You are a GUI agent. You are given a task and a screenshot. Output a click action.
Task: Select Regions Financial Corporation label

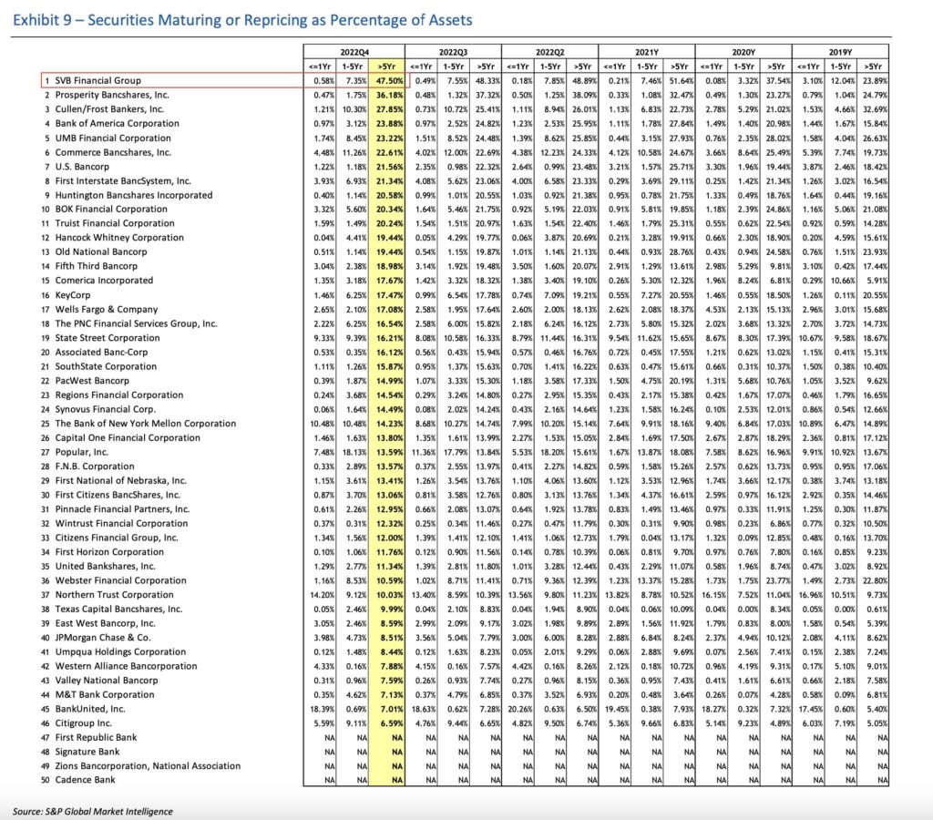pos(119,395)
